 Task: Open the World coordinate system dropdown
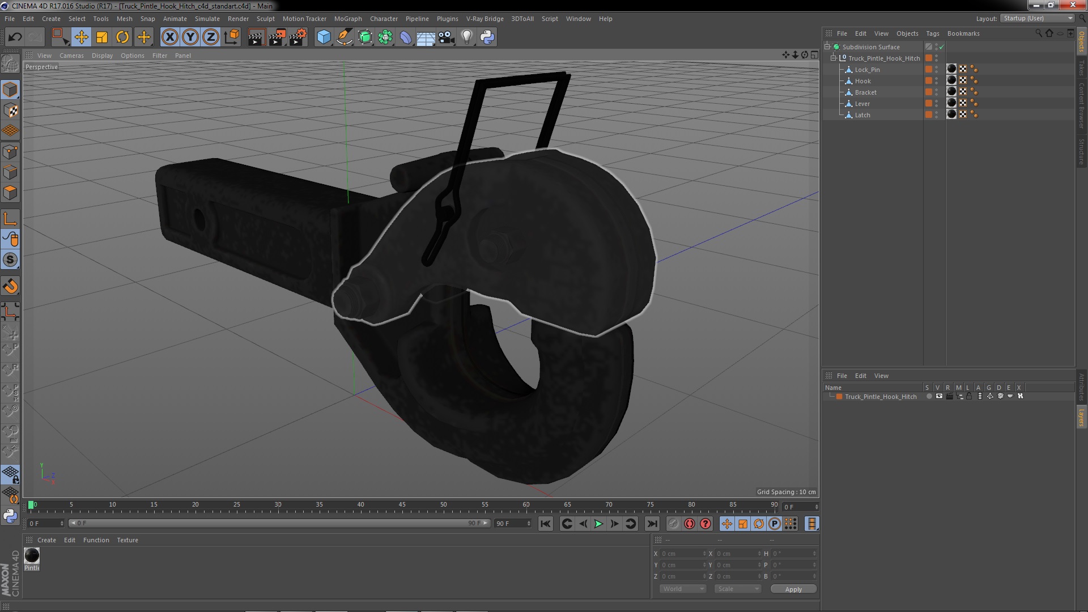pos(683,589)
